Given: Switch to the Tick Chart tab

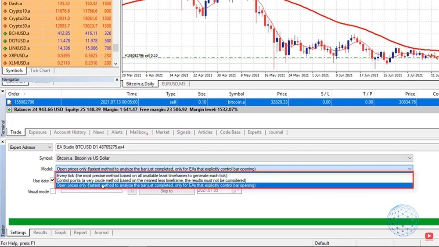Looking at the screenshot, I should (x=40, y=71).
